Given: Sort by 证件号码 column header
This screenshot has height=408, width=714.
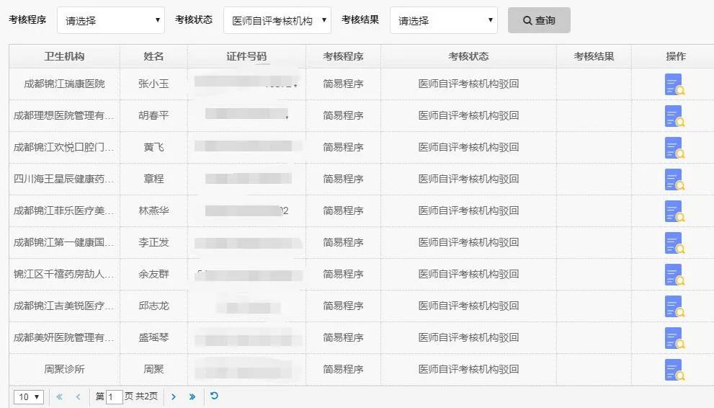Looking at the screenshot, I should coord(246,56).
